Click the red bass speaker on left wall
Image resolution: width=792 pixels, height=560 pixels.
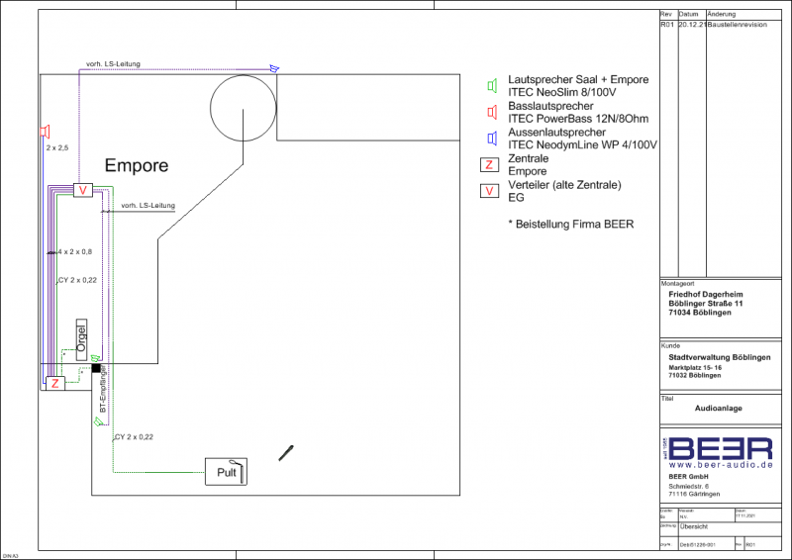pyautogui.click(x=45, y=131)
